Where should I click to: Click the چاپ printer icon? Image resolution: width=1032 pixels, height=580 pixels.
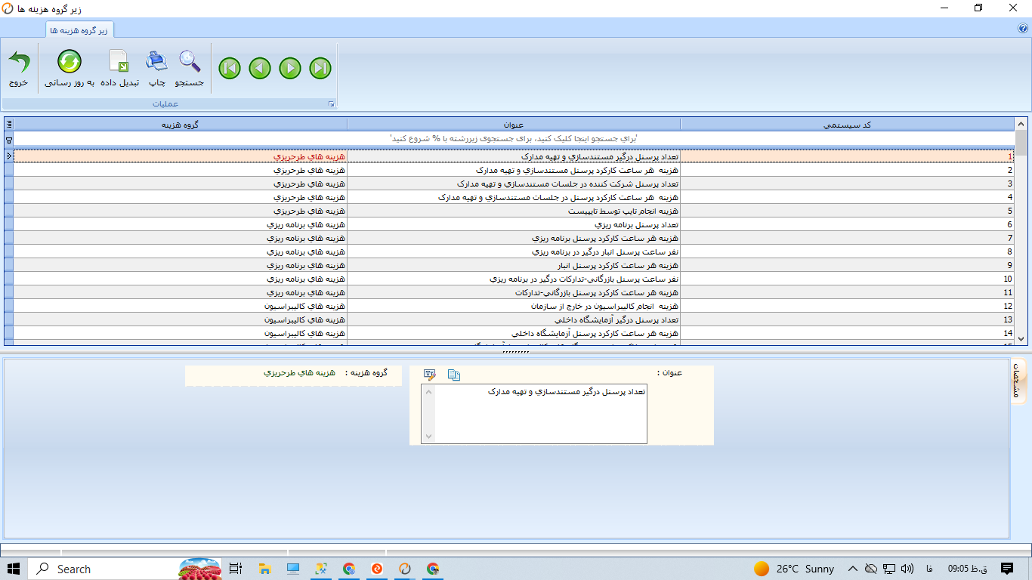(x=156, y=60)
